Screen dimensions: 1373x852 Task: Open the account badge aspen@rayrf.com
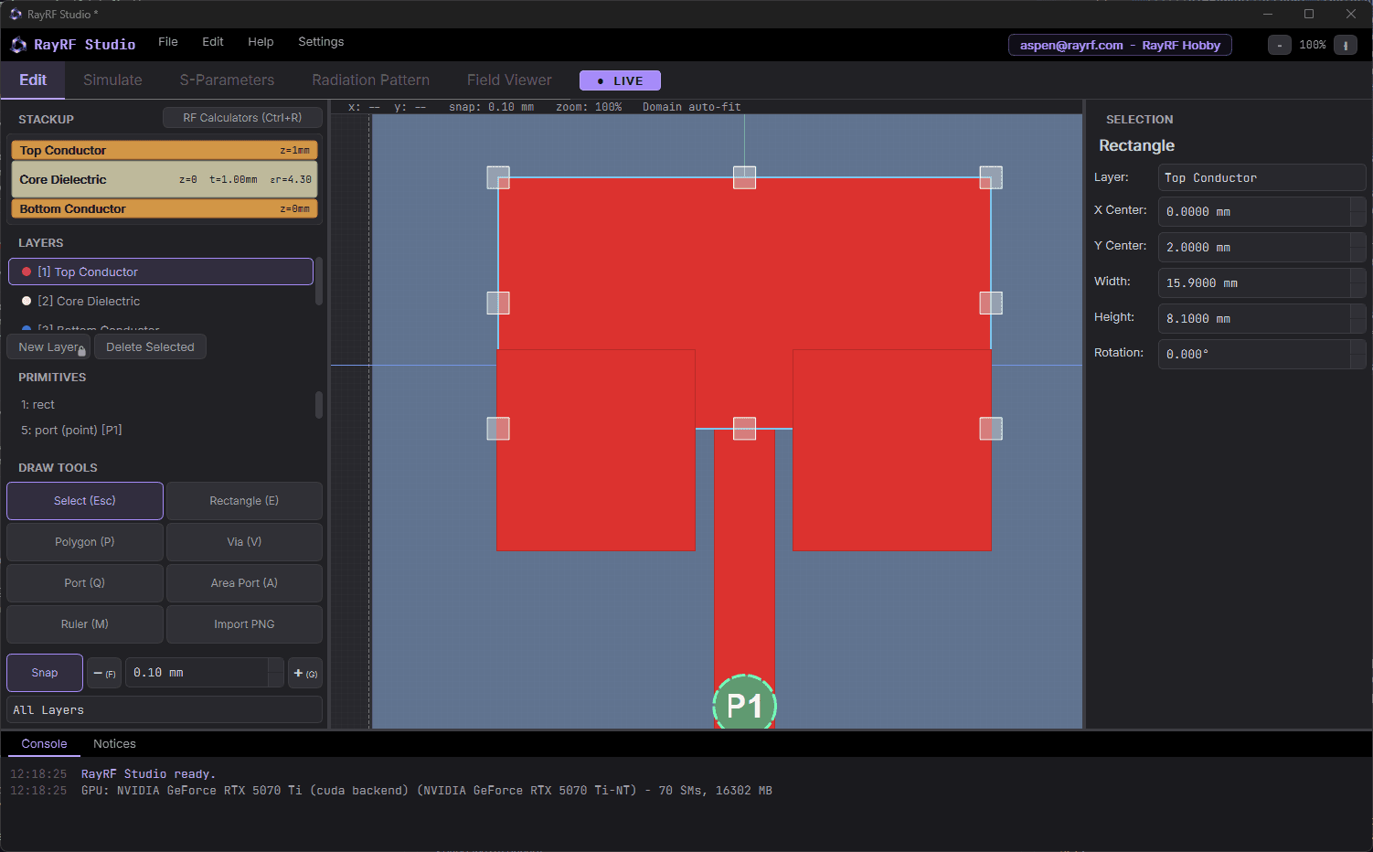coord(1120,45)
